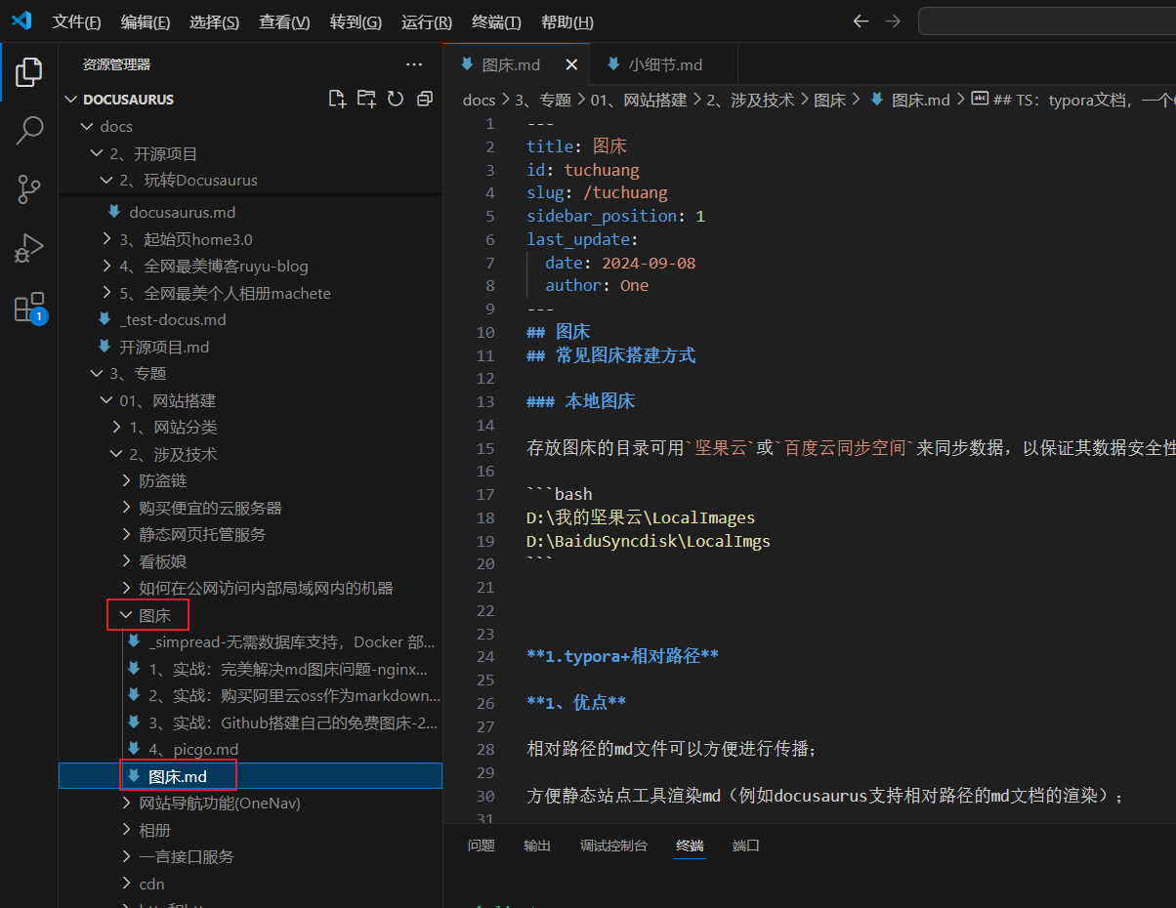Open 选择(S) menu
This screenshot has height=908, width=1176.
pyautogui.click(x=214, y=21)
